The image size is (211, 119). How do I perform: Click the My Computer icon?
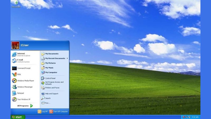click(x=43, y=72)
